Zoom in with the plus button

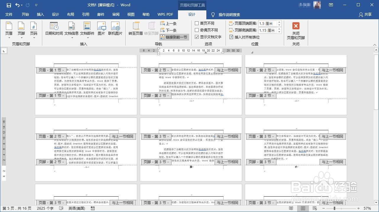tap(359, 208)
